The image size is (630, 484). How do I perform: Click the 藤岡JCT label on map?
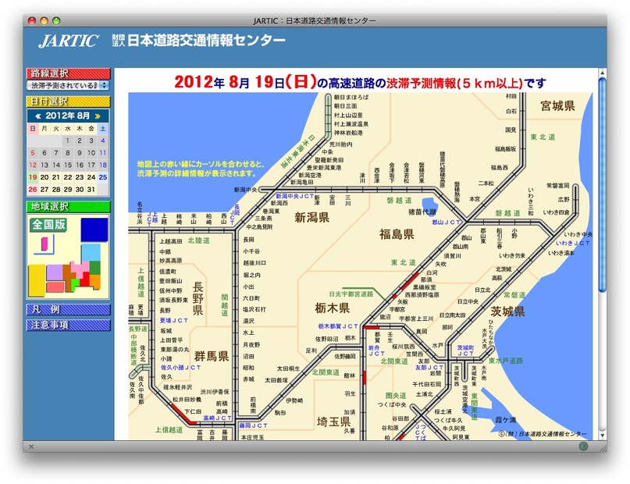coord(253,425)
